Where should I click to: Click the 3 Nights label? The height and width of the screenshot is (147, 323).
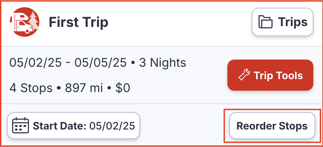(163, 63)
